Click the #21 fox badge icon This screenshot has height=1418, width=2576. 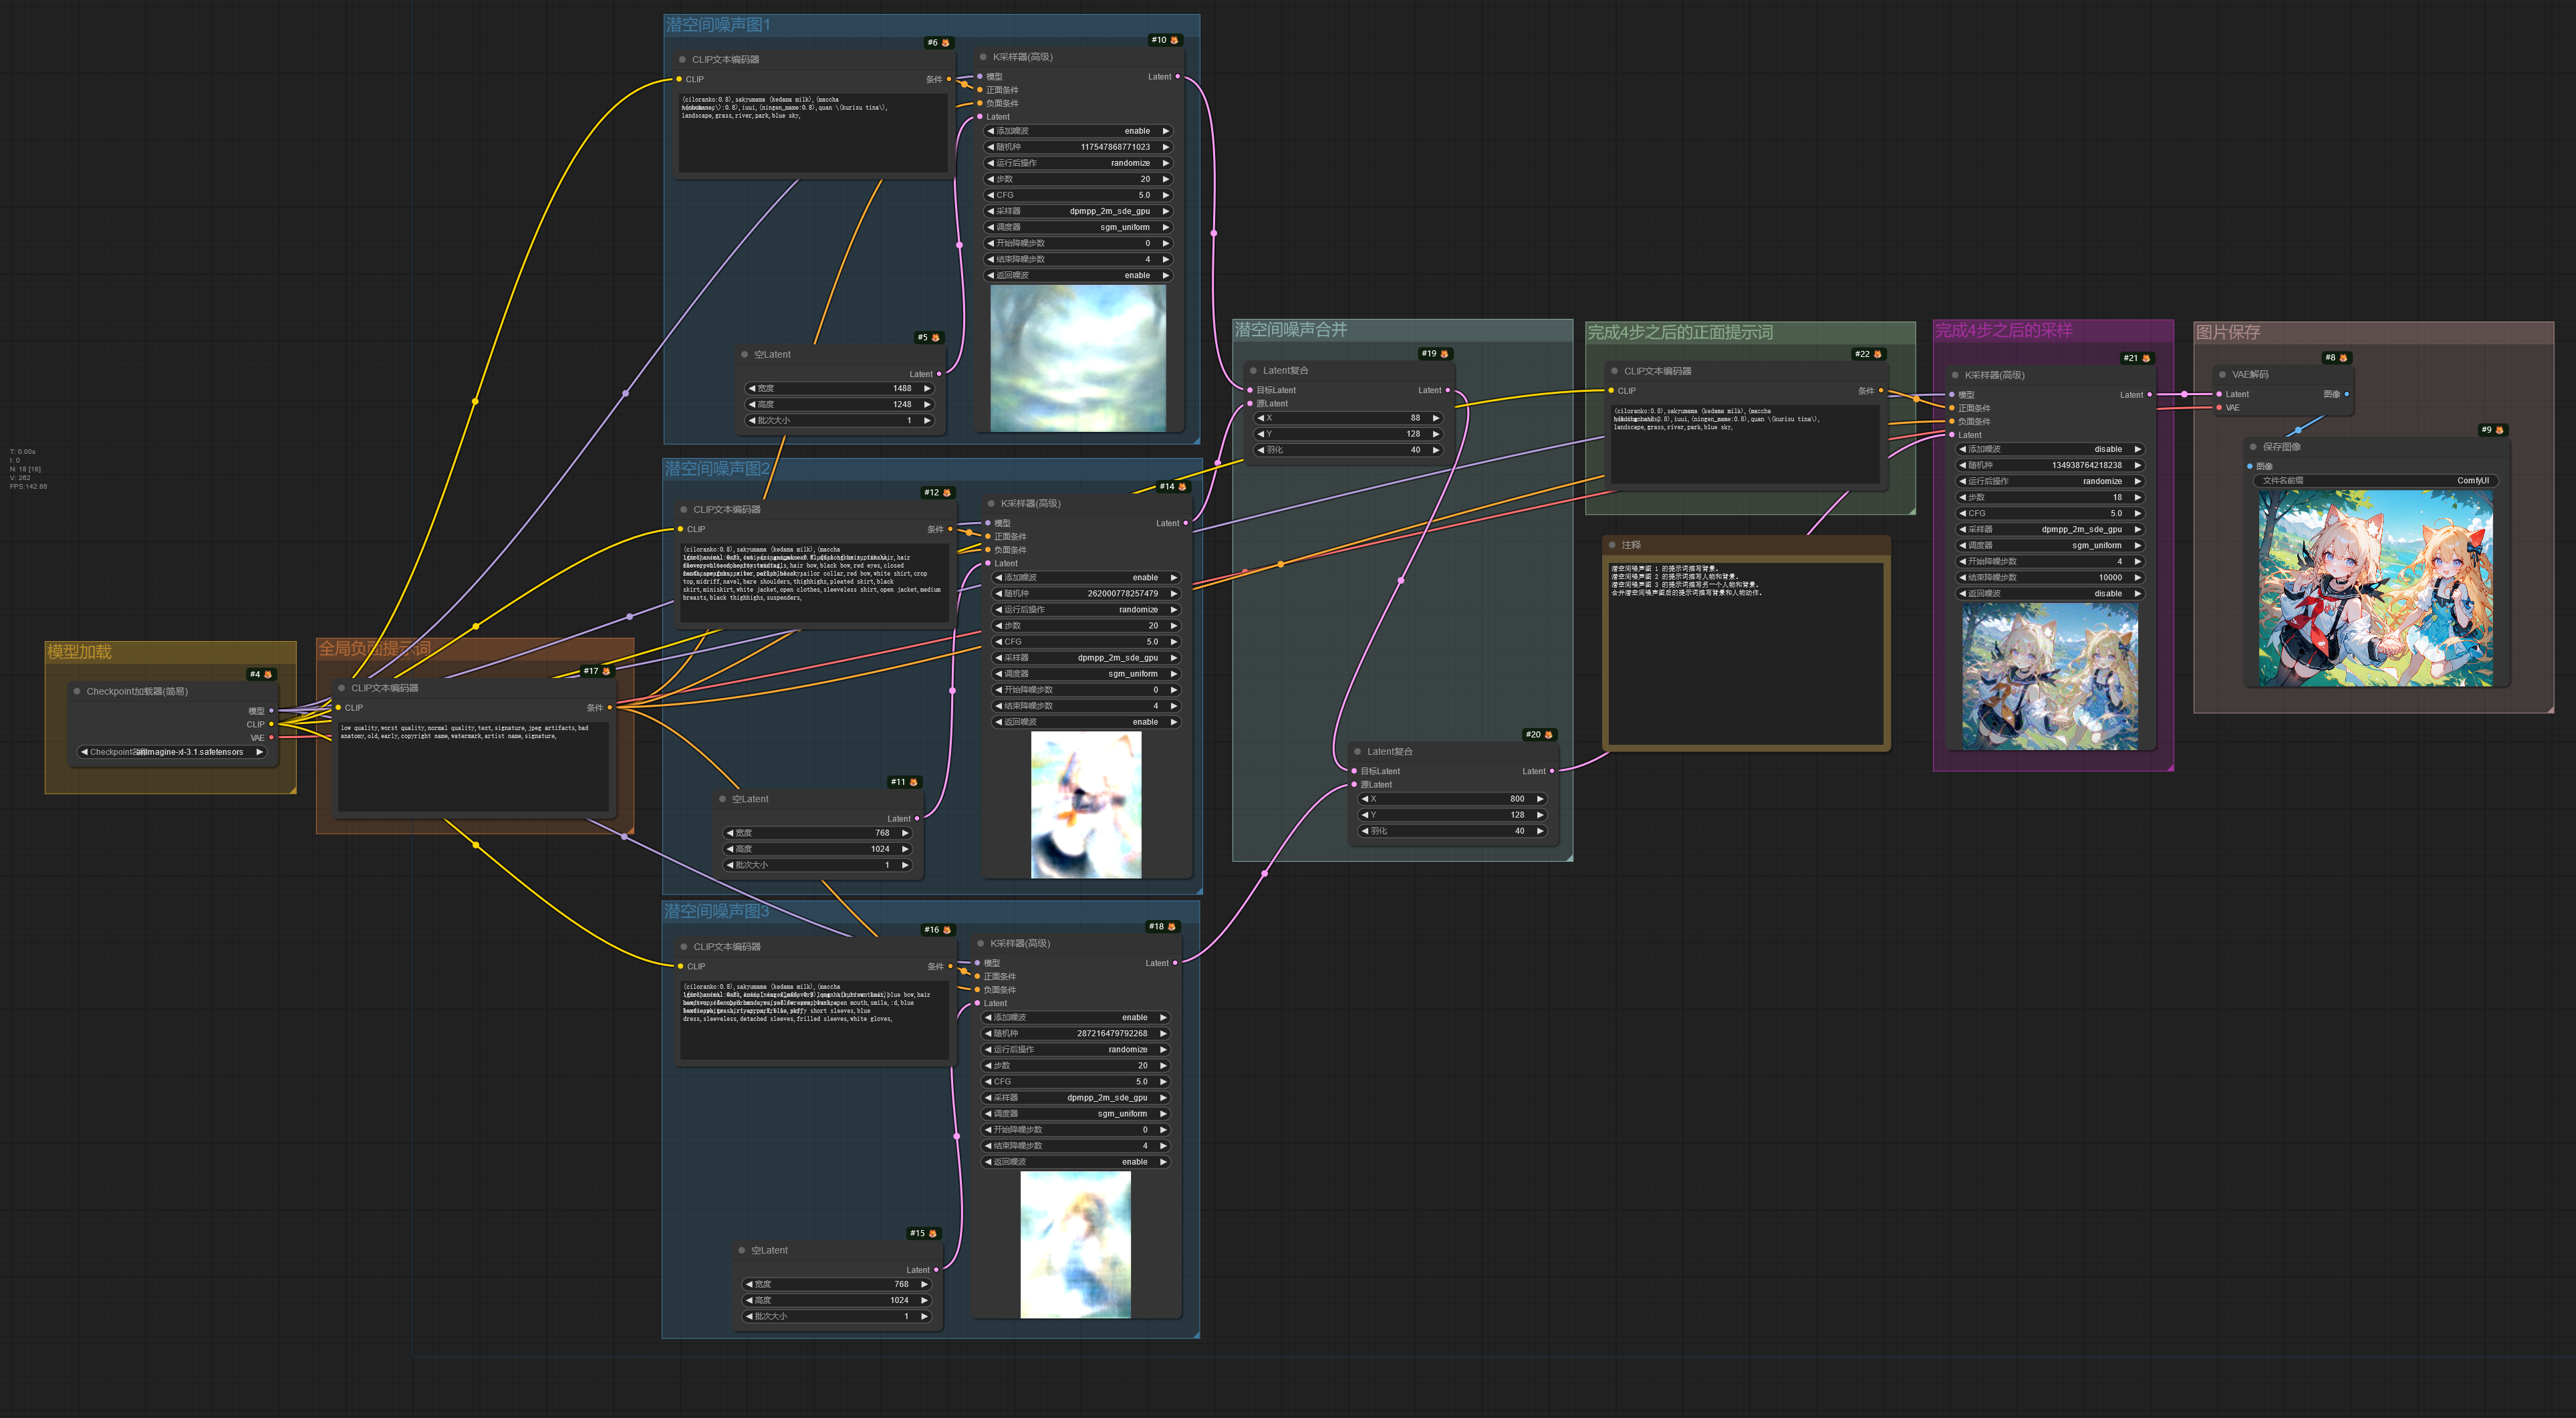[x=2145, y=358]
